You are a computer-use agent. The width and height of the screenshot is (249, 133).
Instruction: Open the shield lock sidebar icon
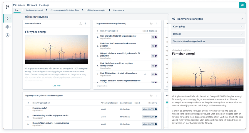pos(7,35)
